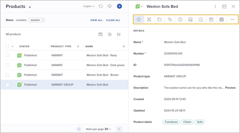Click the VIEW ALL link

(96, 20)
